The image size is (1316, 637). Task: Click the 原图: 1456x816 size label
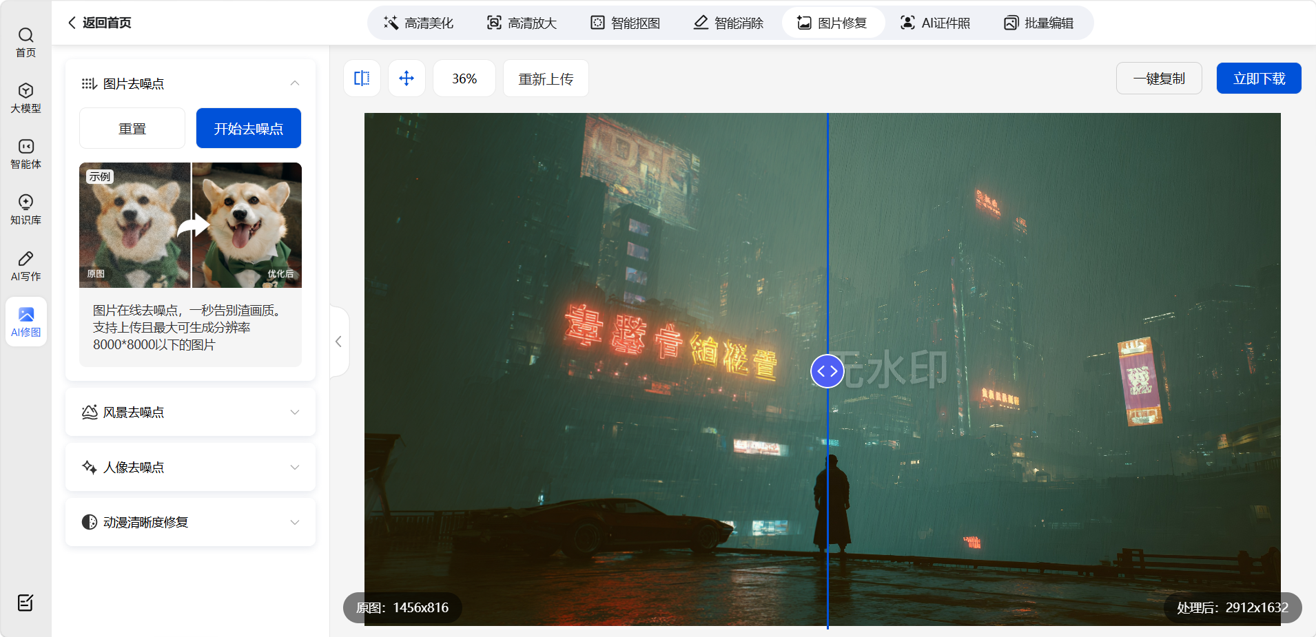pos(402,607)
